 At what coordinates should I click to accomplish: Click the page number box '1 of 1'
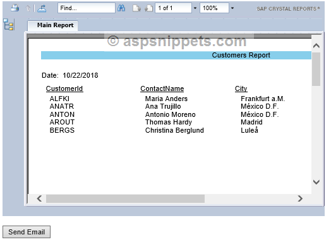[173, 8]
